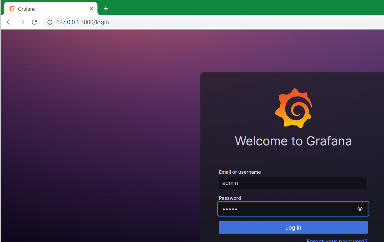The height and width of the screenshot is (242, 384).
Task: Show the password via the eye icon
Action: coord(360,209)
